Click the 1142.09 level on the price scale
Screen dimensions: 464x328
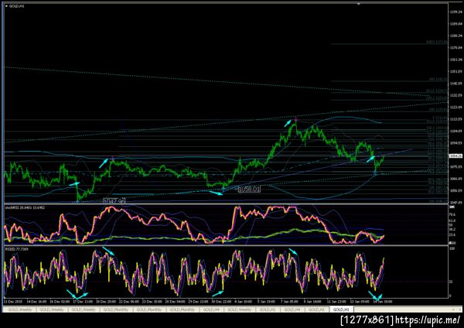coord(456,84)
